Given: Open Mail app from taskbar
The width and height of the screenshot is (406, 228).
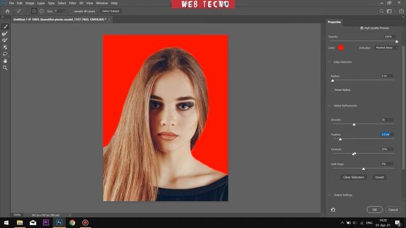Looking at the screenshot, I should point(33,222).
